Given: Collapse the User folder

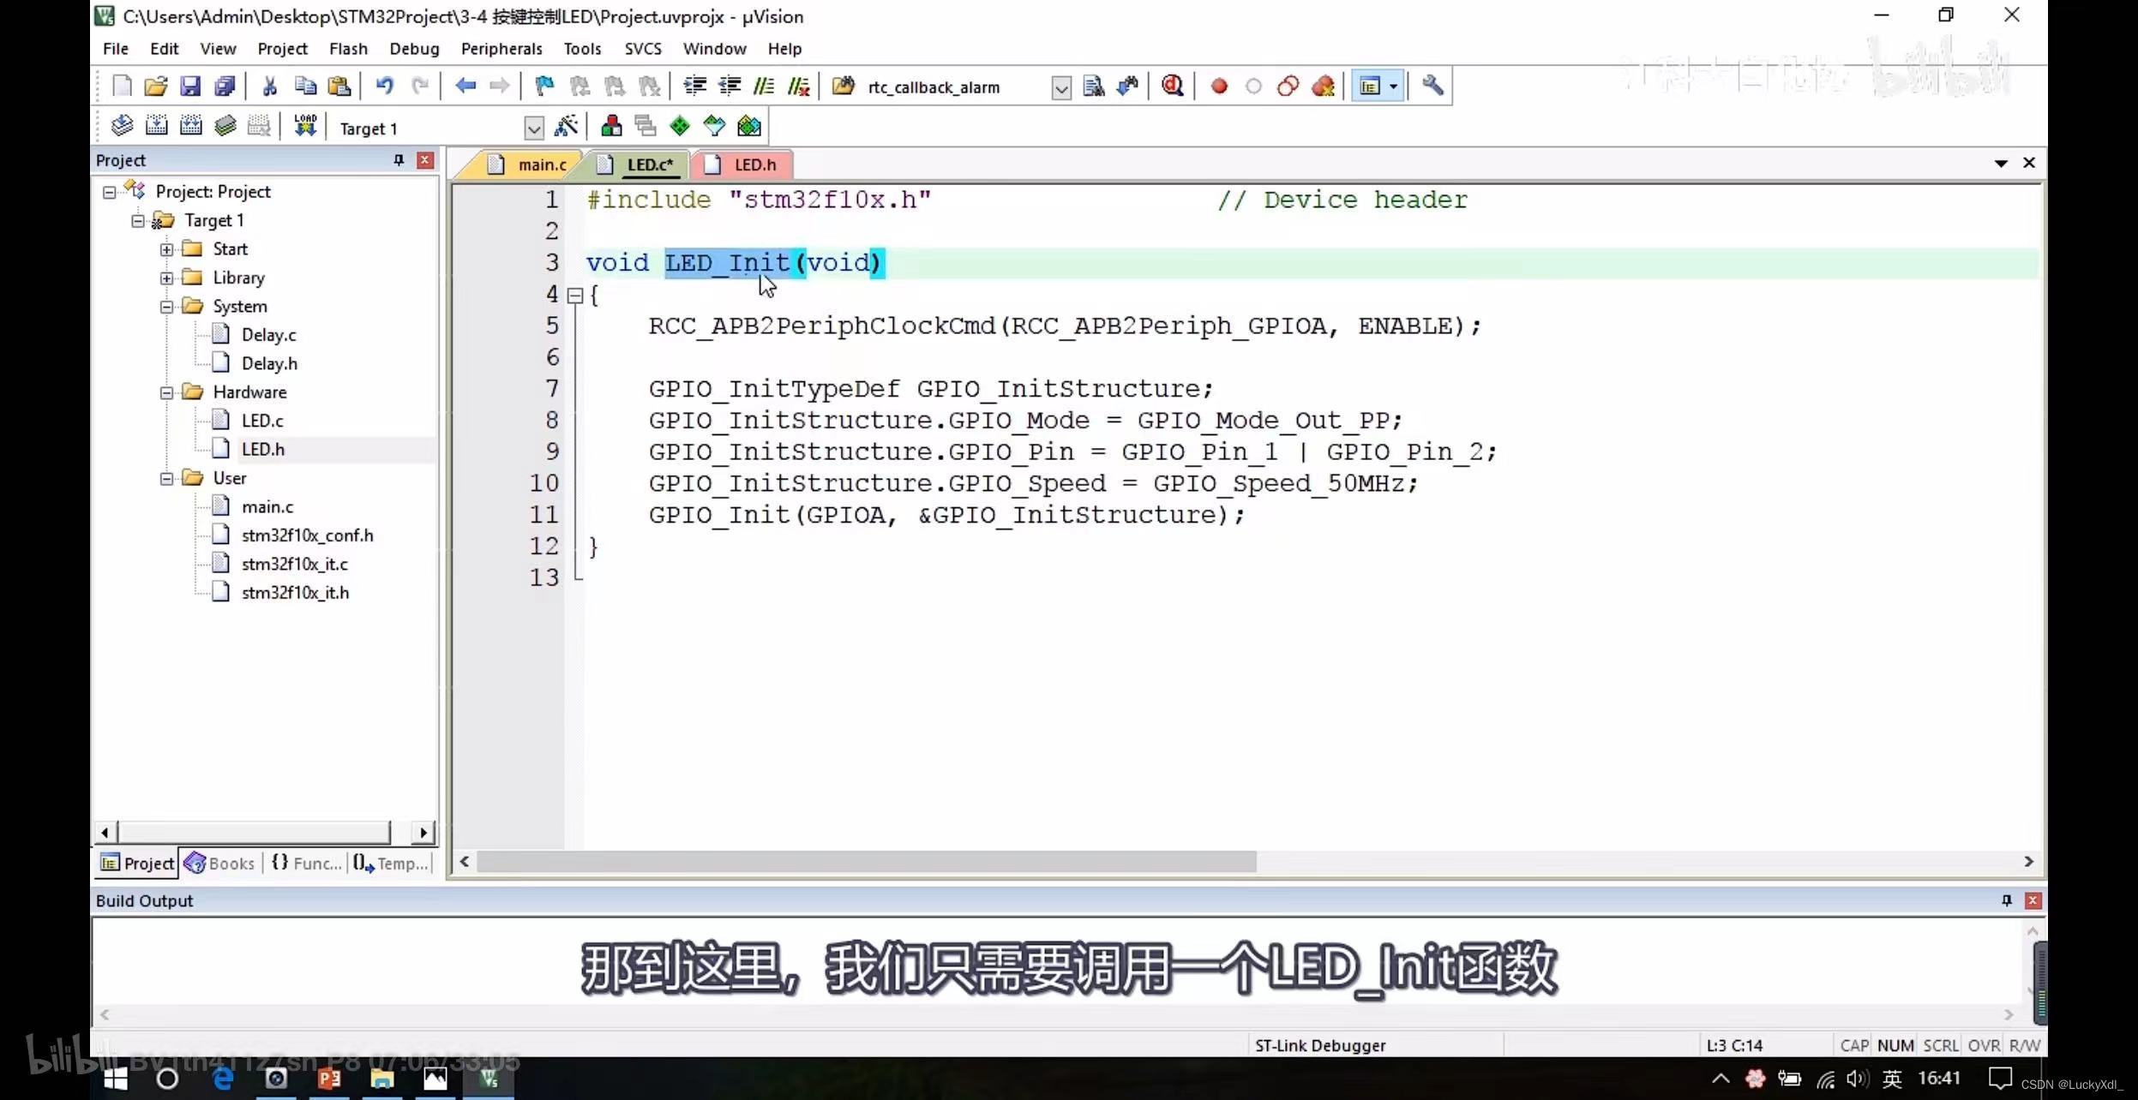Looking at the screenshot, I should (166, 478).
